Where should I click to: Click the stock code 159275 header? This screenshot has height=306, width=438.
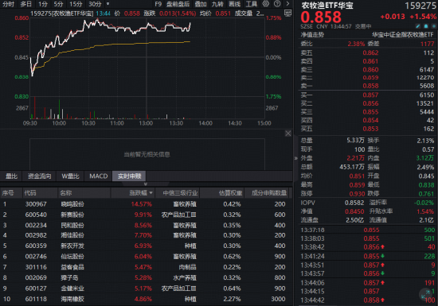420,6
